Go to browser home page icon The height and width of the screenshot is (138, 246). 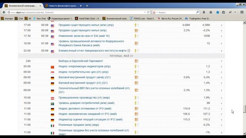point(211,12)
